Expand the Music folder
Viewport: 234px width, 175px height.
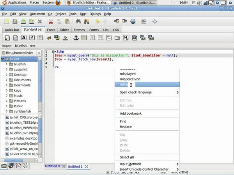(6, 96)
